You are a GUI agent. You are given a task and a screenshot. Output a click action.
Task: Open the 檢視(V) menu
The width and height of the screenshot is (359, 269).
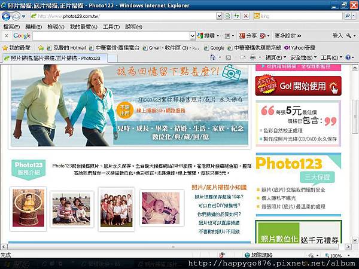[56, 27]
